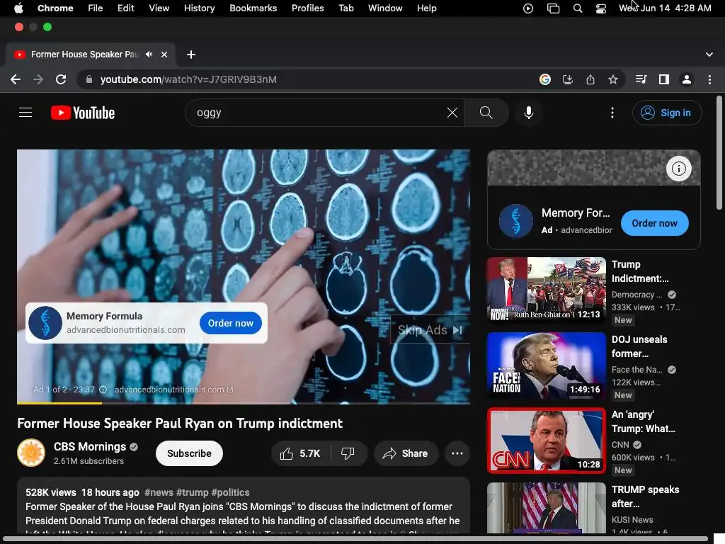This screenshot has height=544, width=725.
Task: Open the Apple menu
Action: point(18,8)
